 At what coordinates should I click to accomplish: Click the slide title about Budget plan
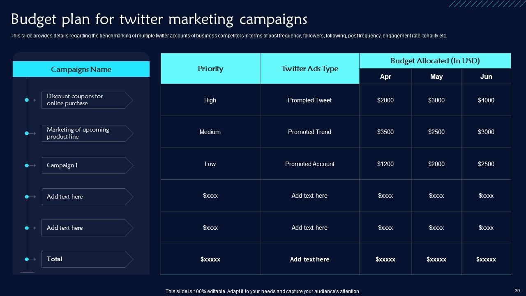pyautogui.click(x=159, y=19)
